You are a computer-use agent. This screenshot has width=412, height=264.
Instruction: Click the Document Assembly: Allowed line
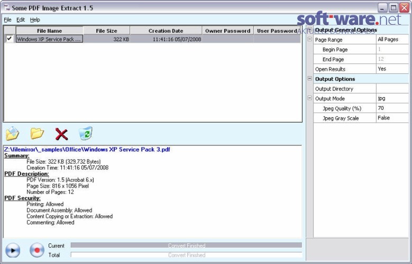point(59,210)
